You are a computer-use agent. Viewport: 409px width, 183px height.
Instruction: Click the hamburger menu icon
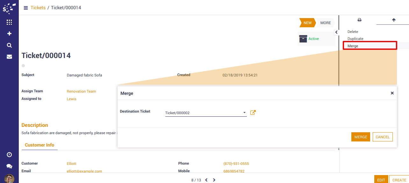[x=26, y=8]
